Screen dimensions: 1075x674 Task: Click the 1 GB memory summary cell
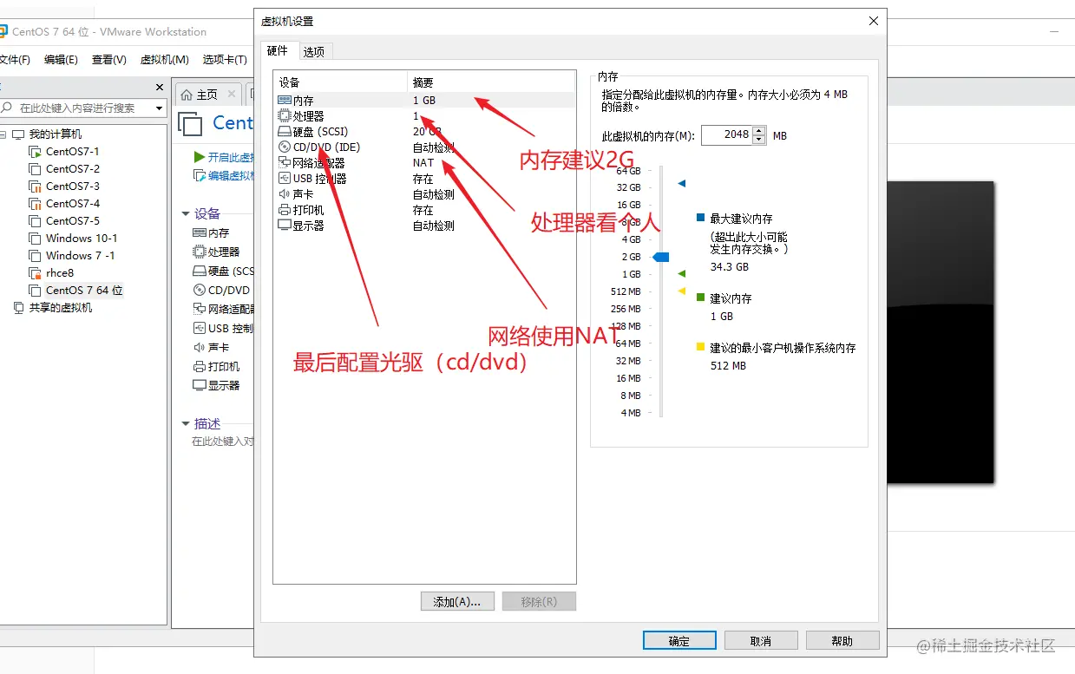click(424, 101)
